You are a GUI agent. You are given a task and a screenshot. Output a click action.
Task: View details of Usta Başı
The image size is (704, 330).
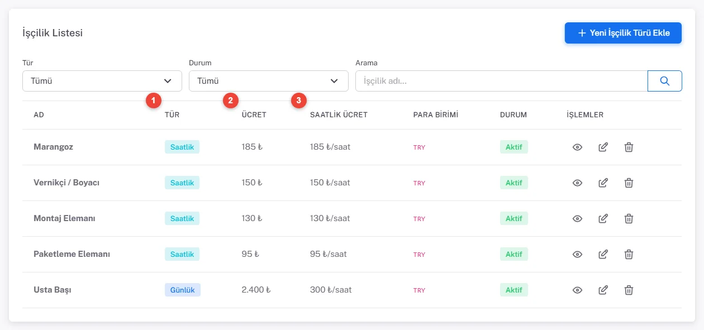[x=578, y=290]
